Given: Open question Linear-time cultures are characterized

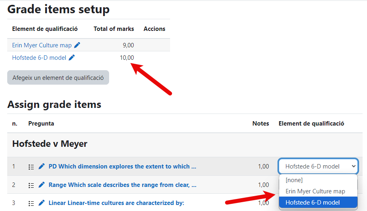Looking at the screenshot, I should (x=116, y=203).
